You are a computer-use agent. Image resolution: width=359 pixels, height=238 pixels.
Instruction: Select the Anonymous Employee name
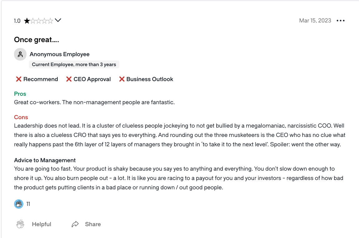point(60,54)
